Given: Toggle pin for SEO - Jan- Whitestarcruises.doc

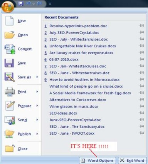Looking at the screenshot, I should tap(141, 66).
